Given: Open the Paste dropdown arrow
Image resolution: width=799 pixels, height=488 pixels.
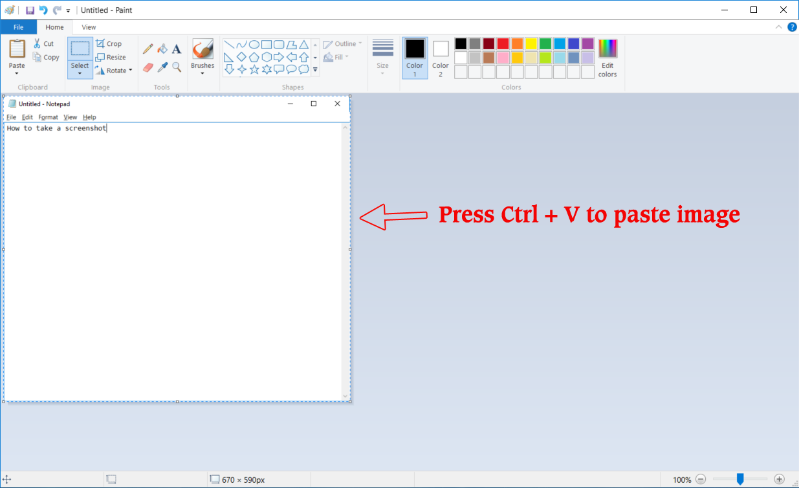Looking at the screenshot, I should coord(17,73).
